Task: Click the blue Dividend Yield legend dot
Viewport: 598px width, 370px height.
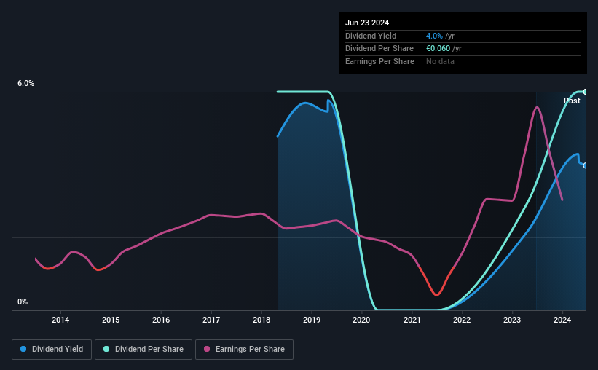Action: pyautogui.click(x=23, y=349)
